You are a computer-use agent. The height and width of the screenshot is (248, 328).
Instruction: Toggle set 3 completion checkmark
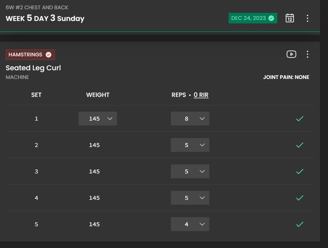300,172
